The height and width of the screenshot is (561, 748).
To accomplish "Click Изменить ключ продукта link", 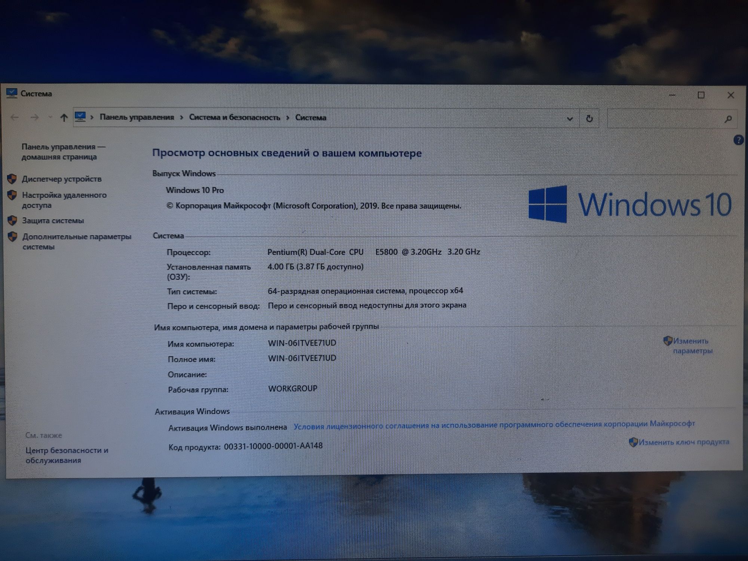I will pos(684,442).
